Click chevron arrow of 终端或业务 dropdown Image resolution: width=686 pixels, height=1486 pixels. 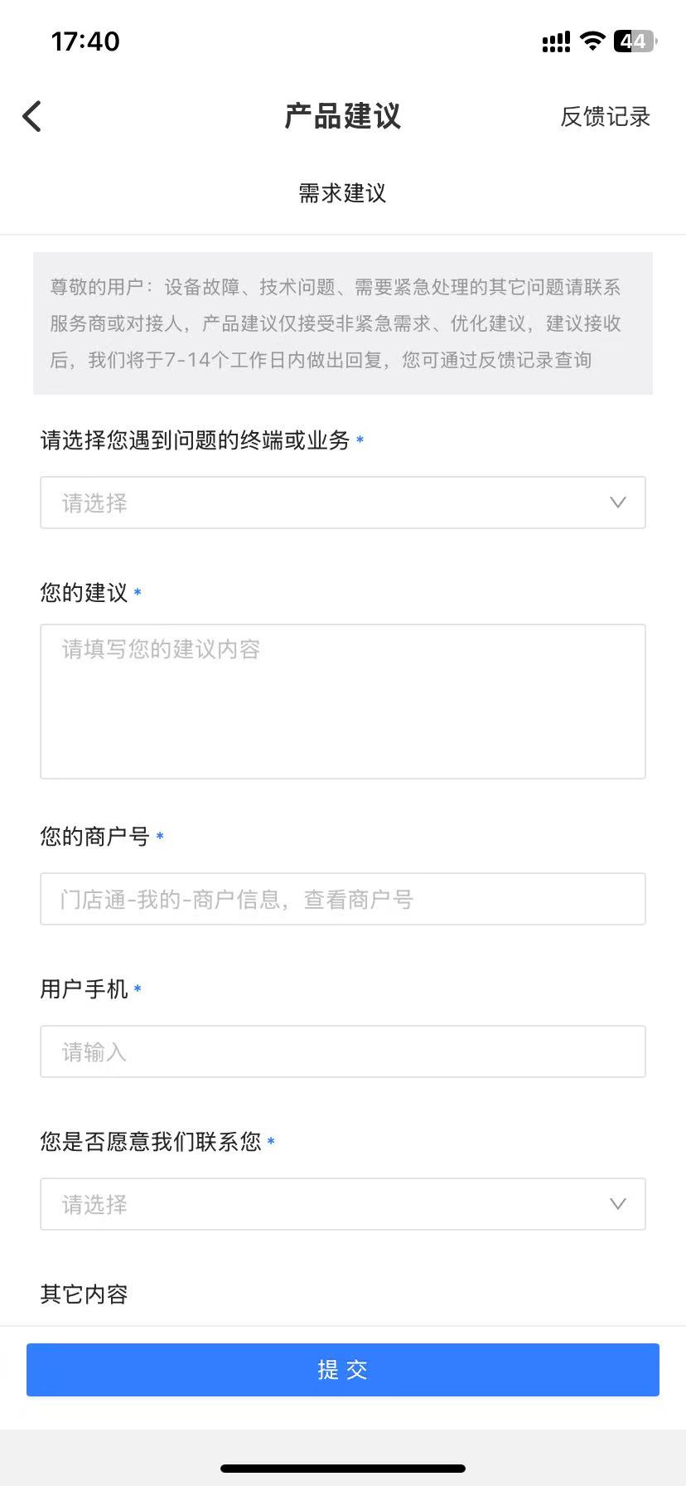[617, 503]
